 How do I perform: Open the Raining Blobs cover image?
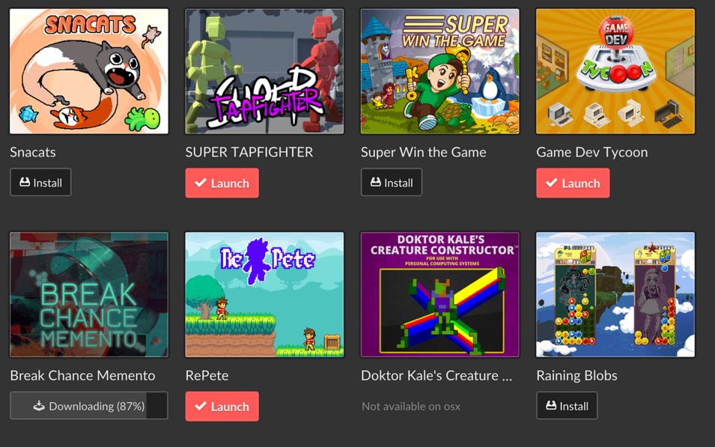[x=615, y=295]
